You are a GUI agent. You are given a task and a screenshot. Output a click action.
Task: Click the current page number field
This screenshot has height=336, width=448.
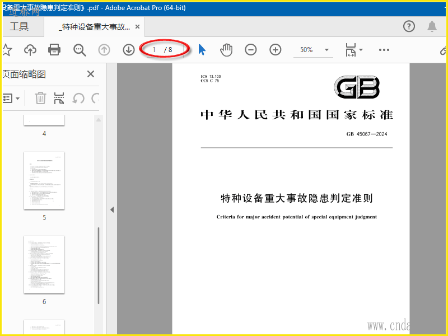point(155,50)
